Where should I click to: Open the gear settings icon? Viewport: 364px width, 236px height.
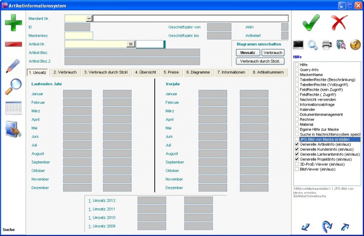point(312,44)
